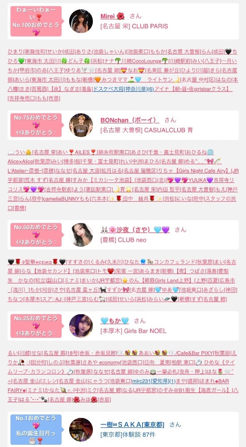Open the mlrc231[愛知県](1) blue link
246x447 pixels.
pyautogui.click(x=154, y=381)
